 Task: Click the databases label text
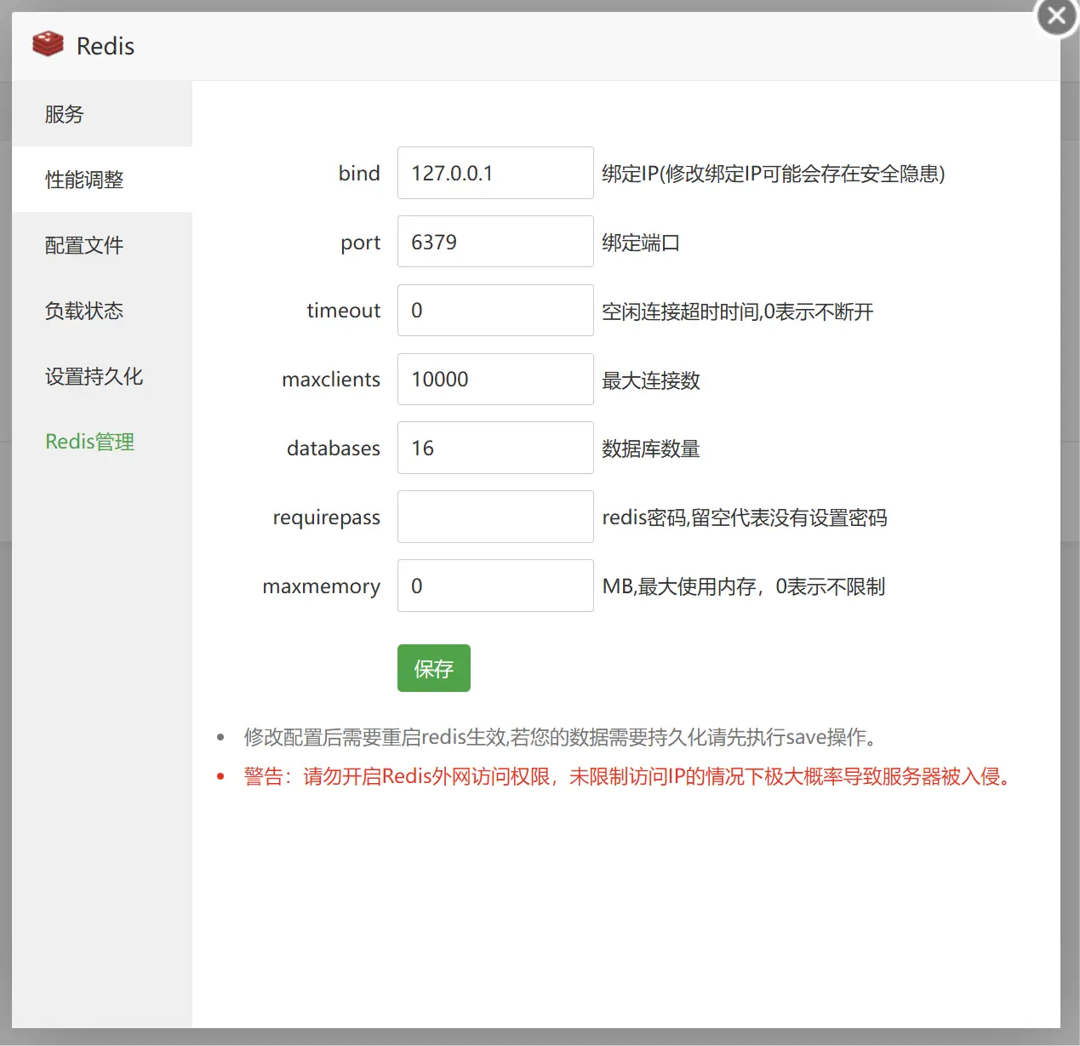click(334, 448)
